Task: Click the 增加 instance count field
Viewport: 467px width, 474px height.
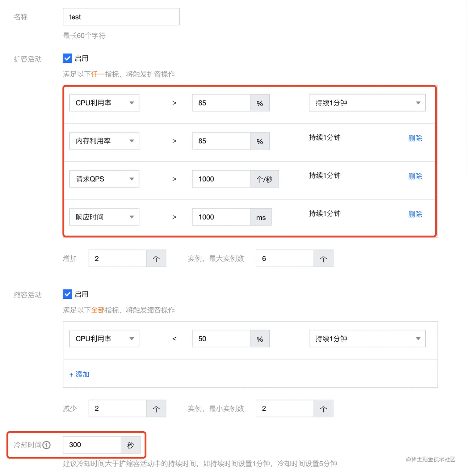Action: 118,258
